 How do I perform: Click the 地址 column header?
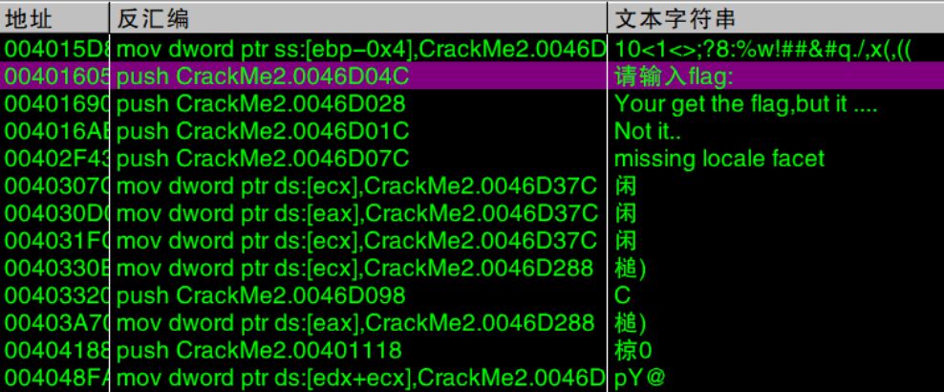pyautogui.click(x=54, y=19)
